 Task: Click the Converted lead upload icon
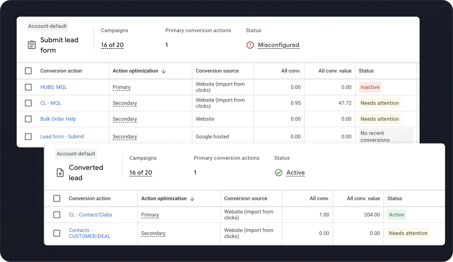pyautogui.click(x=60, y=172)
